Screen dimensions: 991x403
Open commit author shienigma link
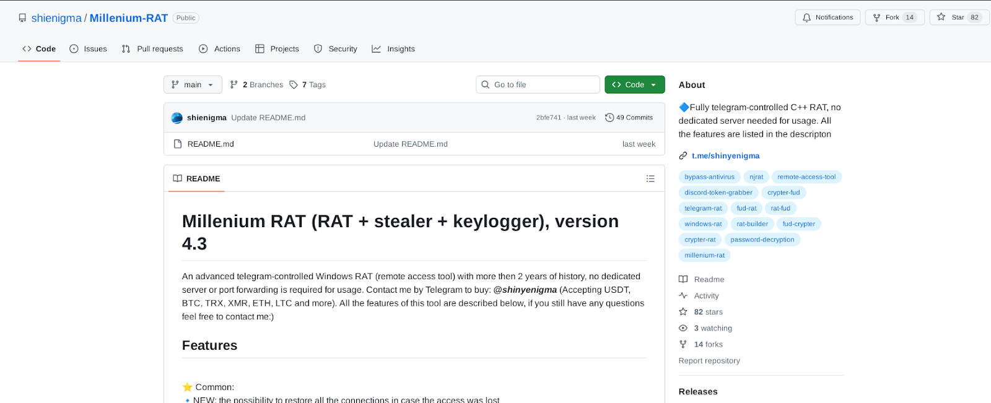point(207,118)
